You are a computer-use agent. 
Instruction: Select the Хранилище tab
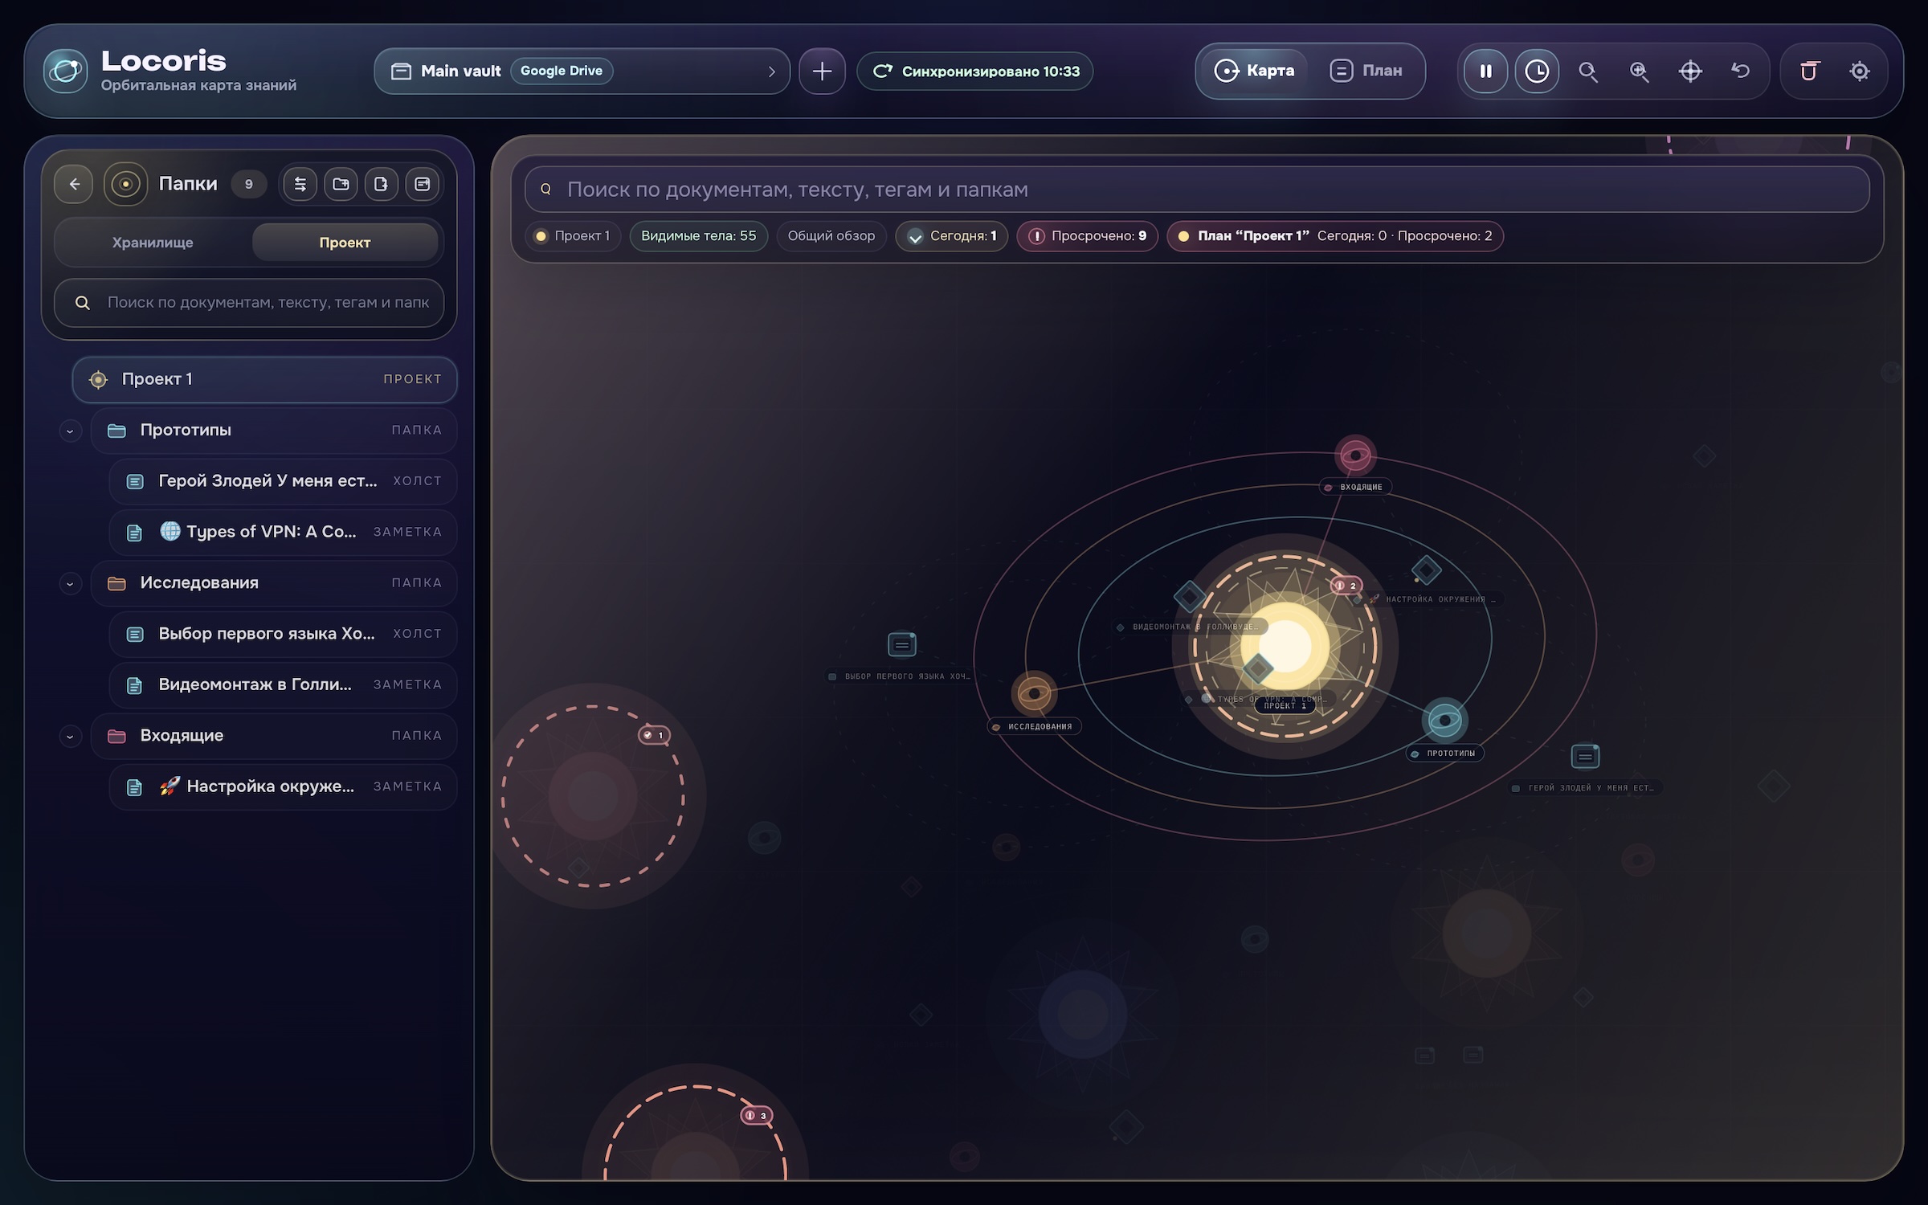pyautogui.click(x=153, y=243)
